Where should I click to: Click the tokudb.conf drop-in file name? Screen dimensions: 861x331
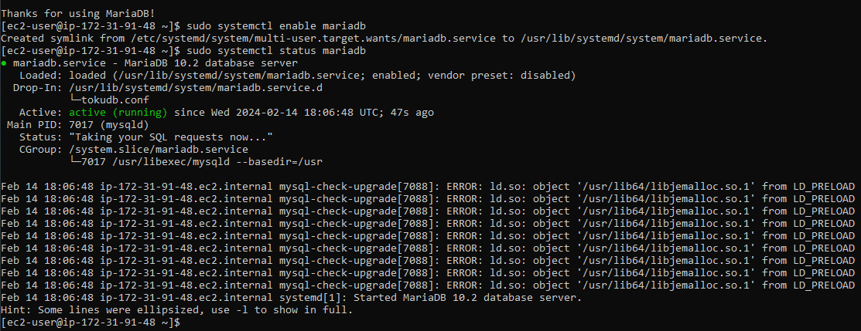tap(115, 100)
